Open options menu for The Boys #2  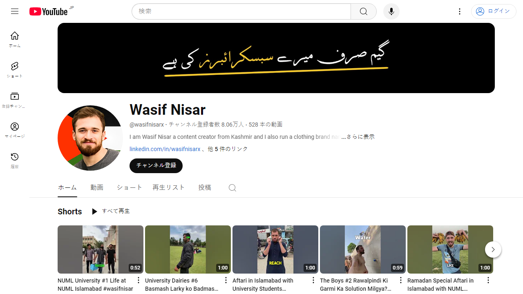click(401, 280)
